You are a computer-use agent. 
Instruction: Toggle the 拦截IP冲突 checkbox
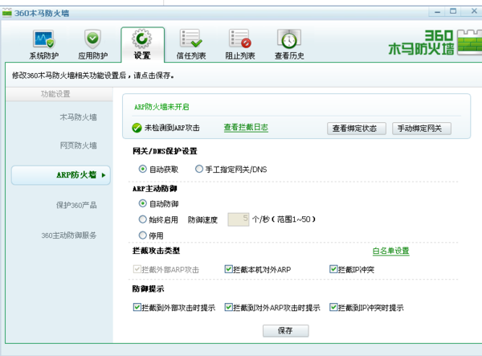pos(333,269)
